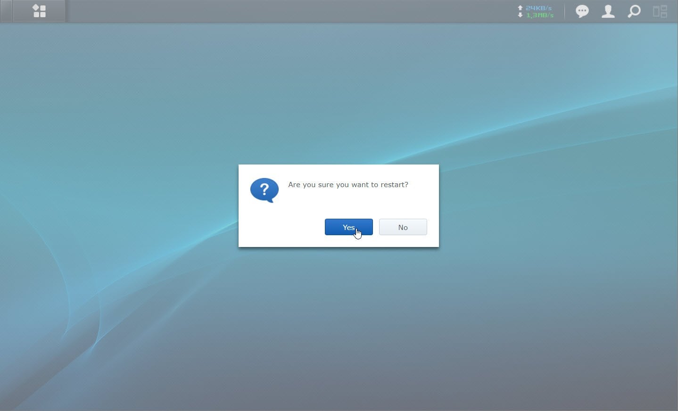Open the Notifications speech bubble icon

[582, 11]
